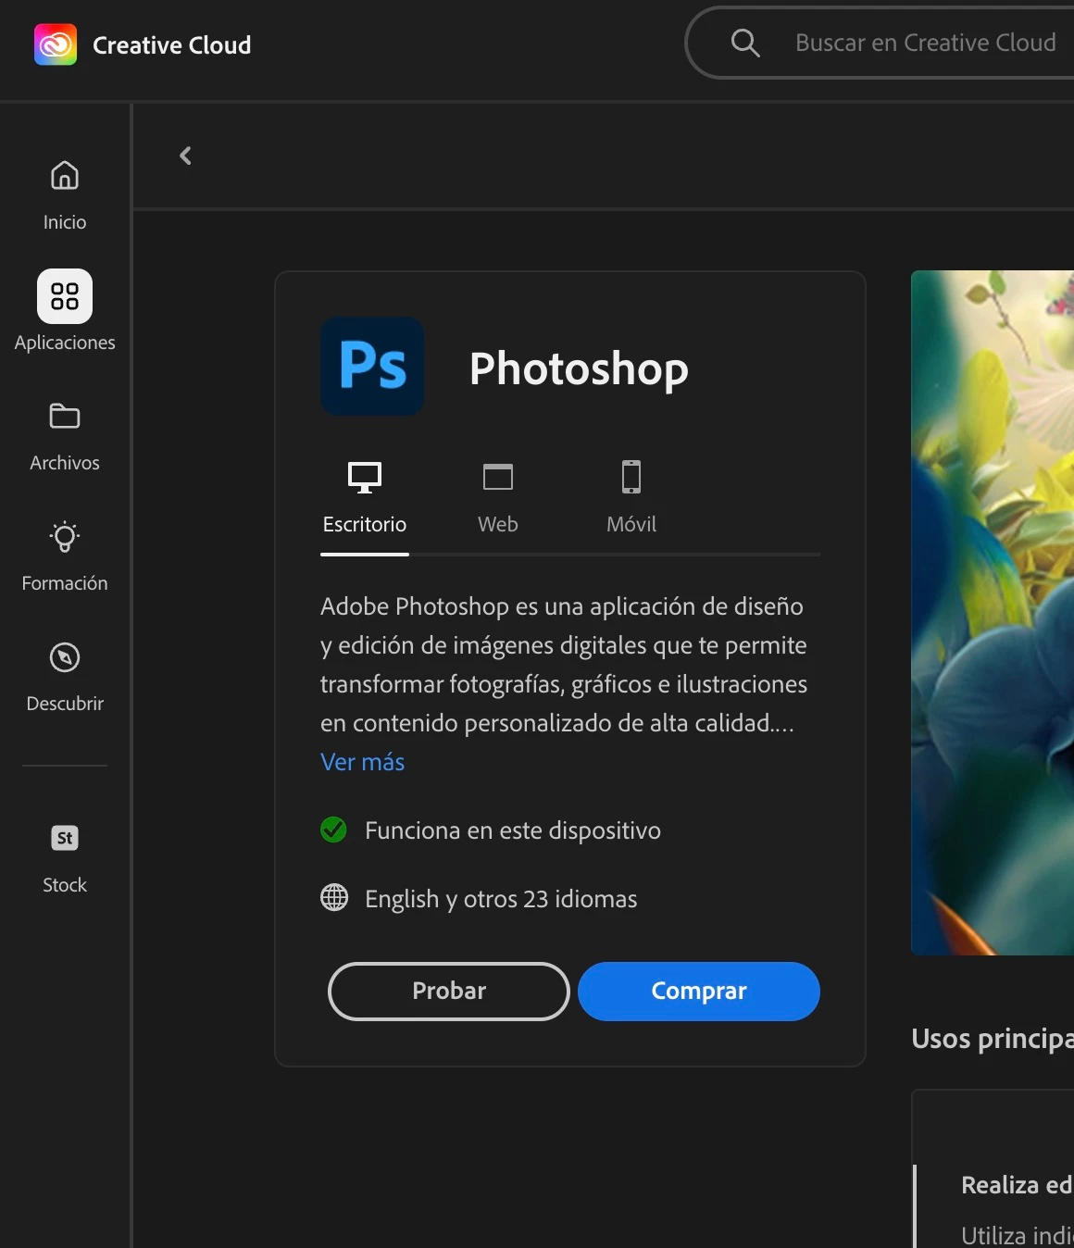
Task: Click the 'Usos principa' heading
Action: (x=993, y=1039)
